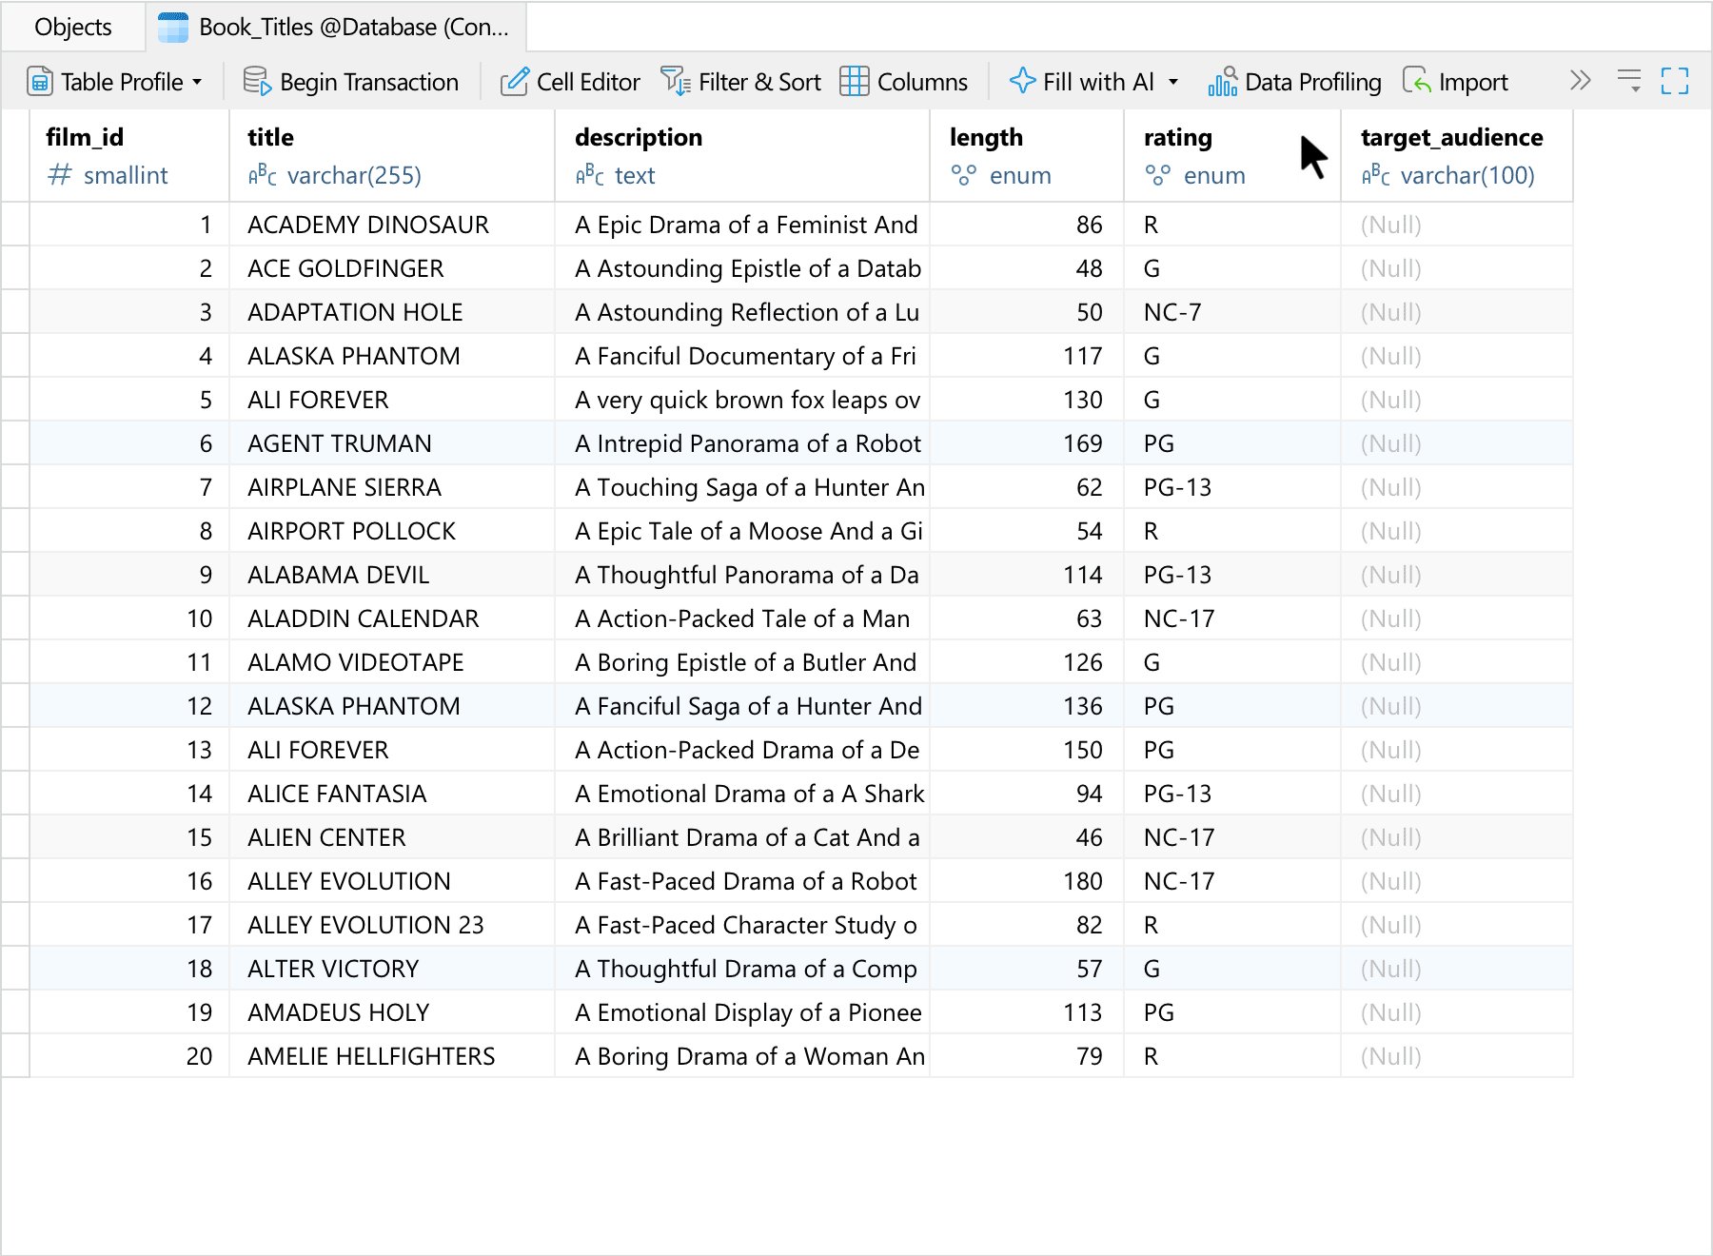Select the AIRPLANE SIERRA title cell
Screen dimensions: 1713x1256
[392, 487]
